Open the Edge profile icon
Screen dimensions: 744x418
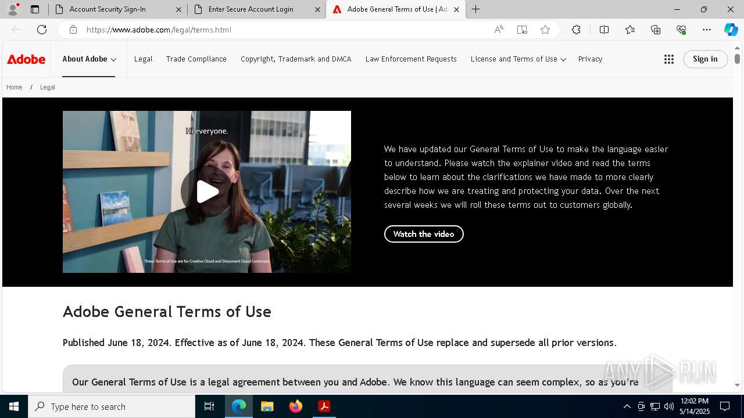(x=13, y=9)
